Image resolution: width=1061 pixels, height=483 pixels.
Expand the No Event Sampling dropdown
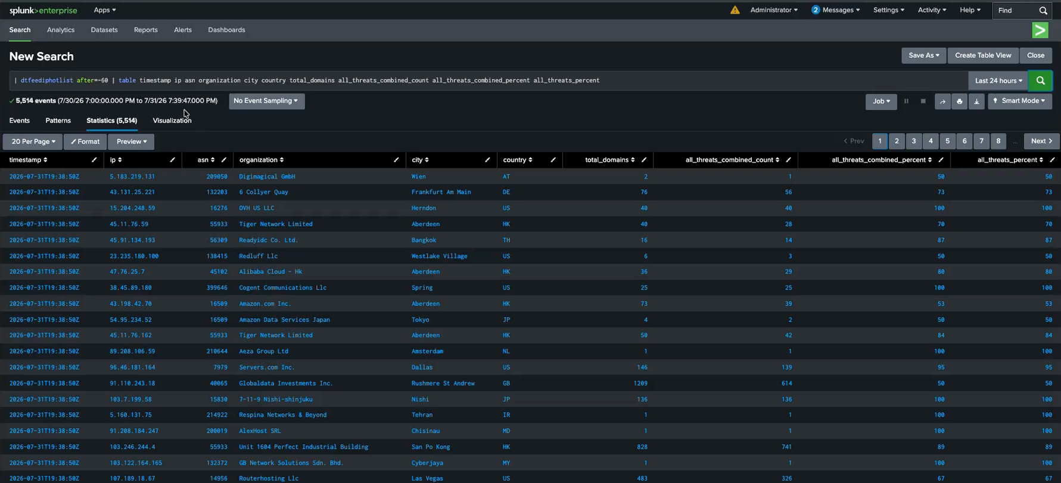(x=266, y=101)
